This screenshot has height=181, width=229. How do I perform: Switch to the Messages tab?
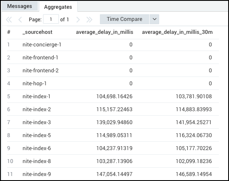tap(20, 6)
